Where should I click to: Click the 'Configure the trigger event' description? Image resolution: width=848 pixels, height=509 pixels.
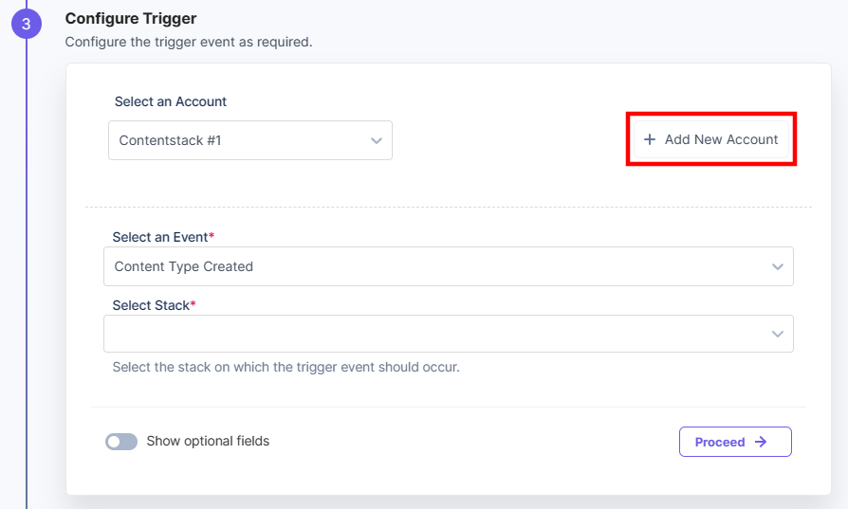click(x=189, y=42)
